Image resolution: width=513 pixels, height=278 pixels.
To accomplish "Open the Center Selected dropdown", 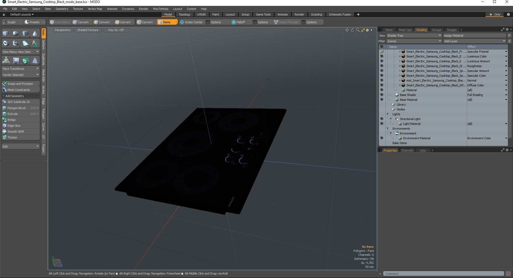I will click(21, 75).
